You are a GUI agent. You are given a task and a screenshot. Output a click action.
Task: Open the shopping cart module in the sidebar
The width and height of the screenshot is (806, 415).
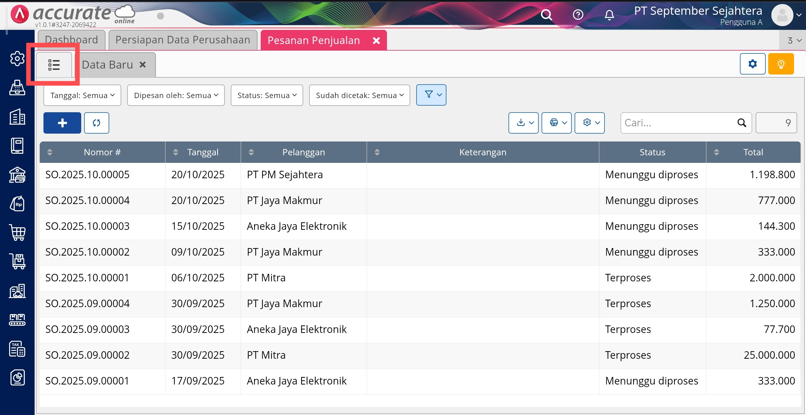[x=17, y=233]
